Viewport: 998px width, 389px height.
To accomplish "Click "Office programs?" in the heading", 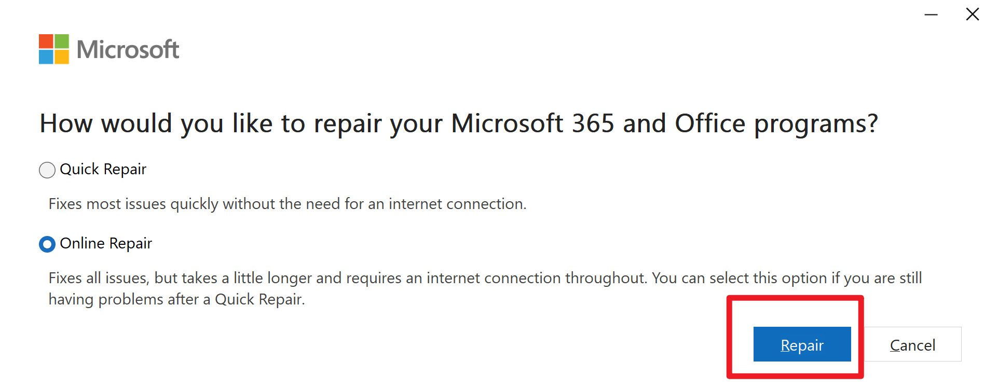I will click(x=776, y=124).
